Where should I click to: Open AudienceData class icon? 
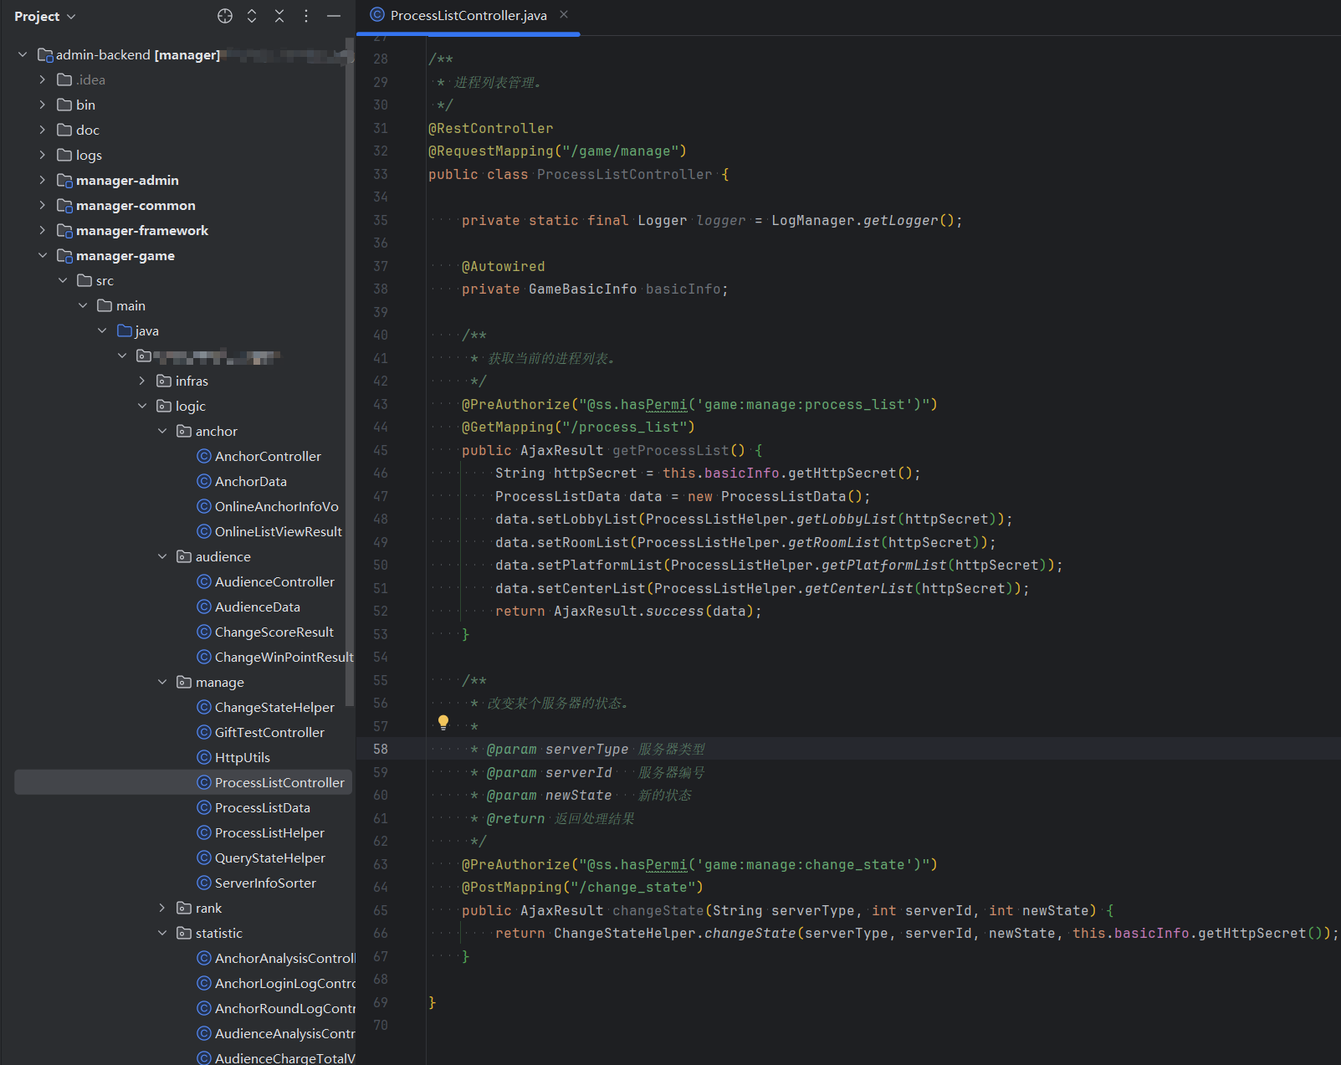[204, 607]
